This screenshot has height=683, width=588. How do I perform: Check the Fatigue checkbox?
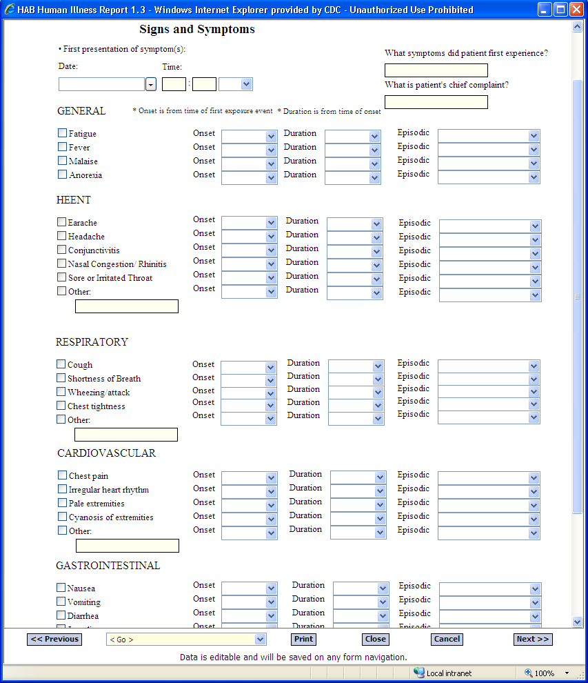click(63, 133)
